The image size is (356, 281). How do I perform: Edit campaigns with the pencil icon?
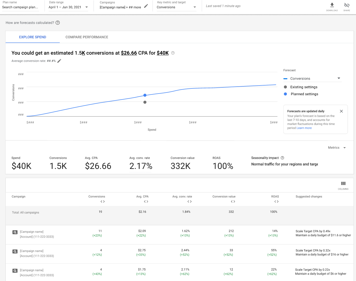[146, 6]
